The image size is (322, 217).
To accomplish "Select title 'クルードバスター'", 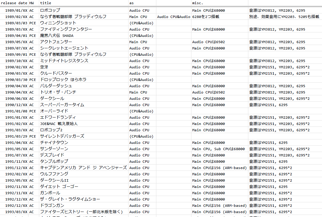I will pos(56,73).
